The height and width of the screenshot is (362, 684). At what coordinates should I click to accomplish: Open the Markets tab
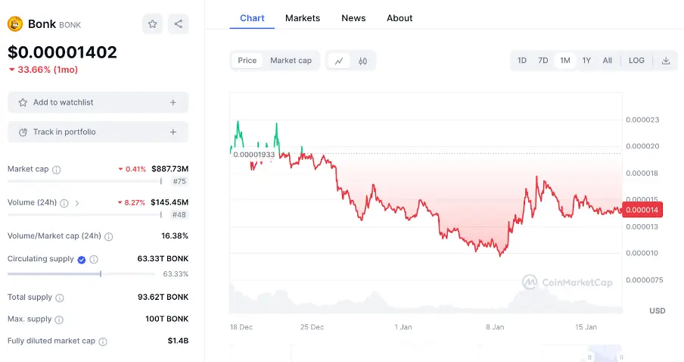(x=303, y=18)
